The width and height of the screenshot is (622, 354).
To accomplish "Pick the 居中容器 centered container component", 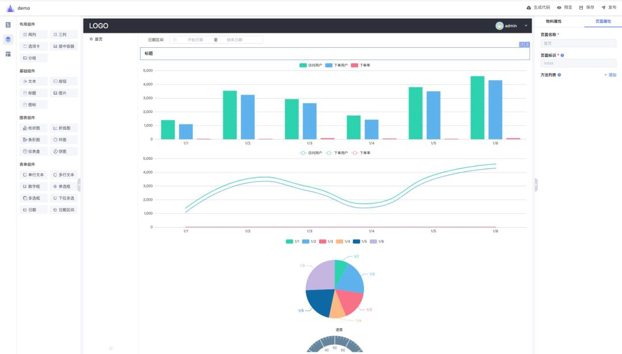I will [x=63, y=46].
